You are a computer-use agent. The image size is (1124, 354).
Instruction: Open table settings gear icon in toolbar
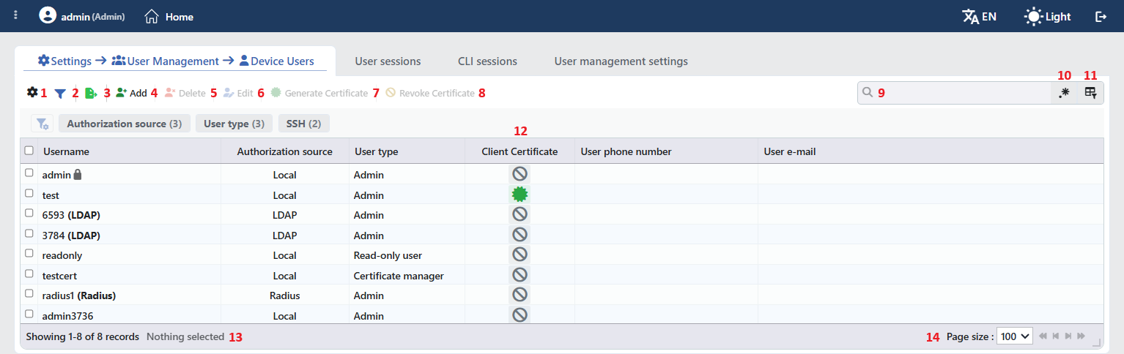32,92
